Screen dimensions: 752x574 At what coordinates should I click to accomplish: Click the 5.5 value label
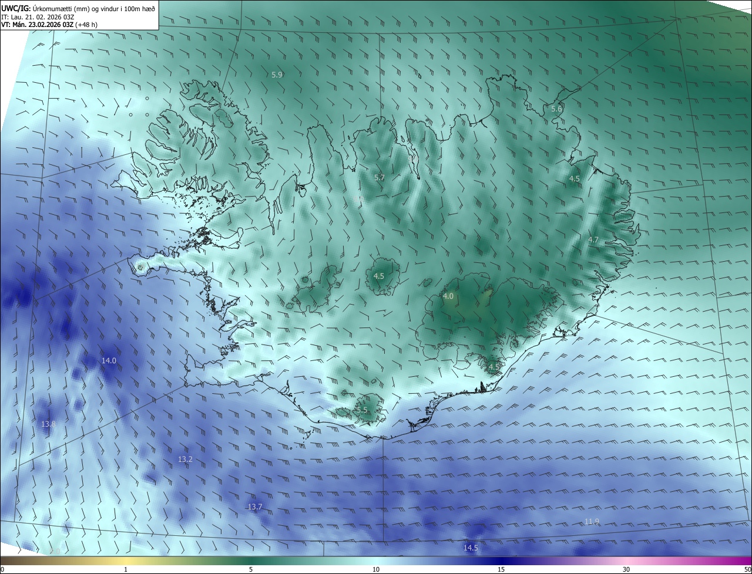(x=362, y=410)
